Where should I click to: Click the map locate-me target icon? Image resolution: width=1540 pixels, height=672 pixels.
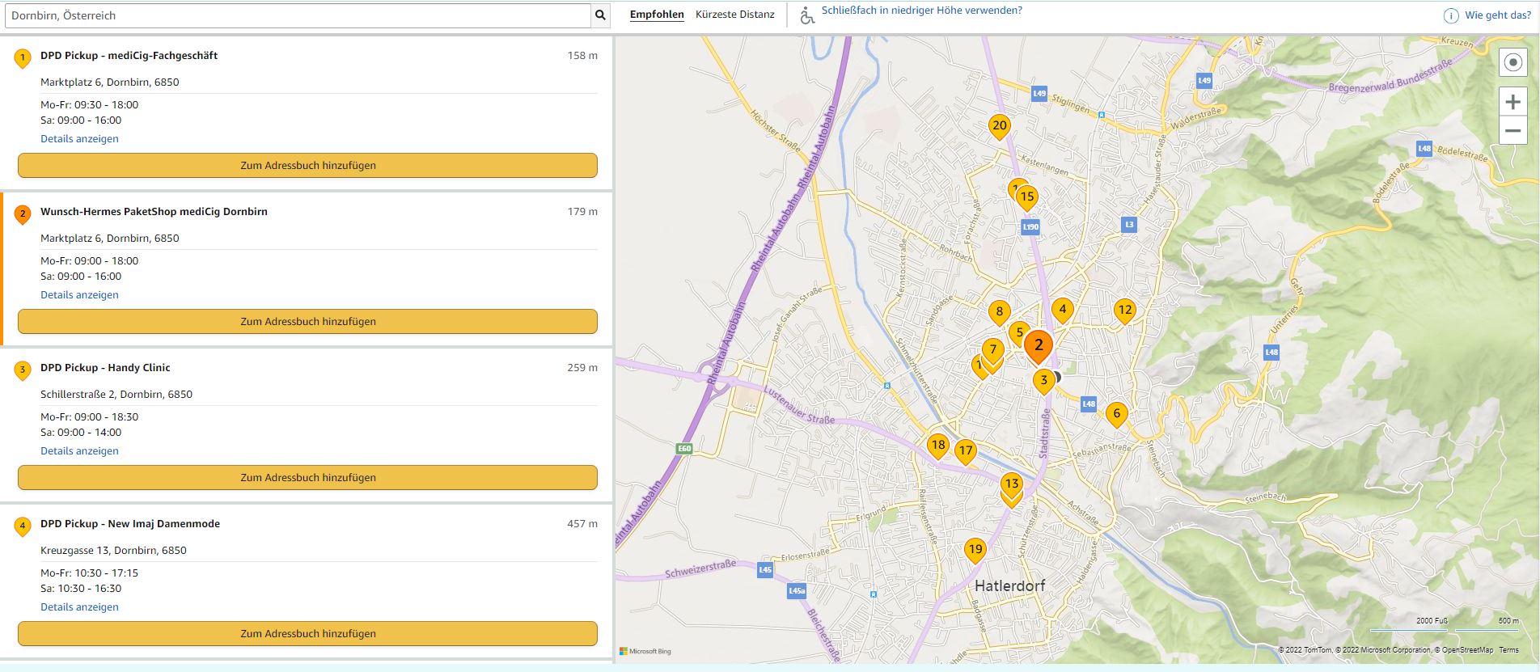1512,63
